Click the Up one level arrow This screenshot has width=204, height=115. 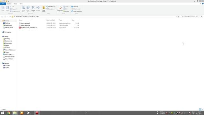tap(10, 17)
